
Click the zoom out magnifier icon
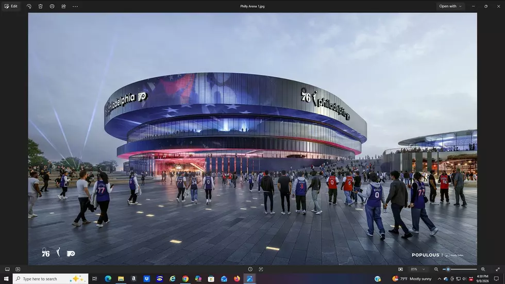tap(436, 269)
